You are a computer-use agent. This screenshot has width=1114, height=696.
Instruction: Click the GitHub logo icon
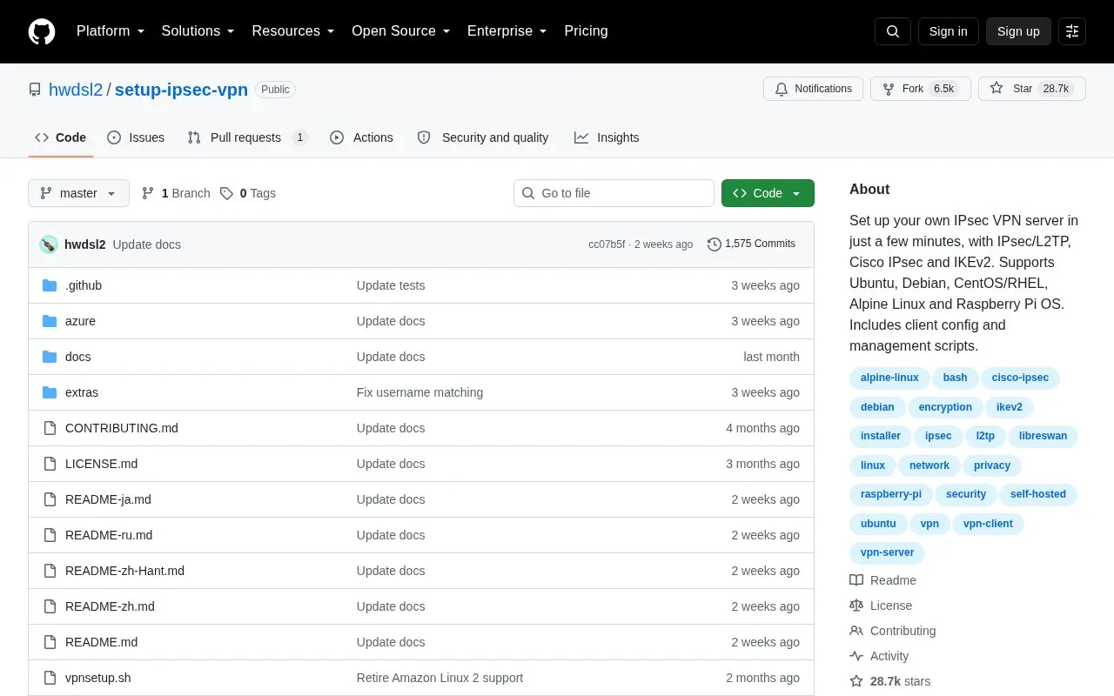42,31
